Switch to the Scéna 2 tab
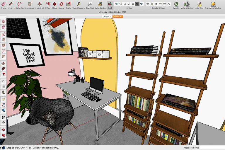 pos(117,16)
